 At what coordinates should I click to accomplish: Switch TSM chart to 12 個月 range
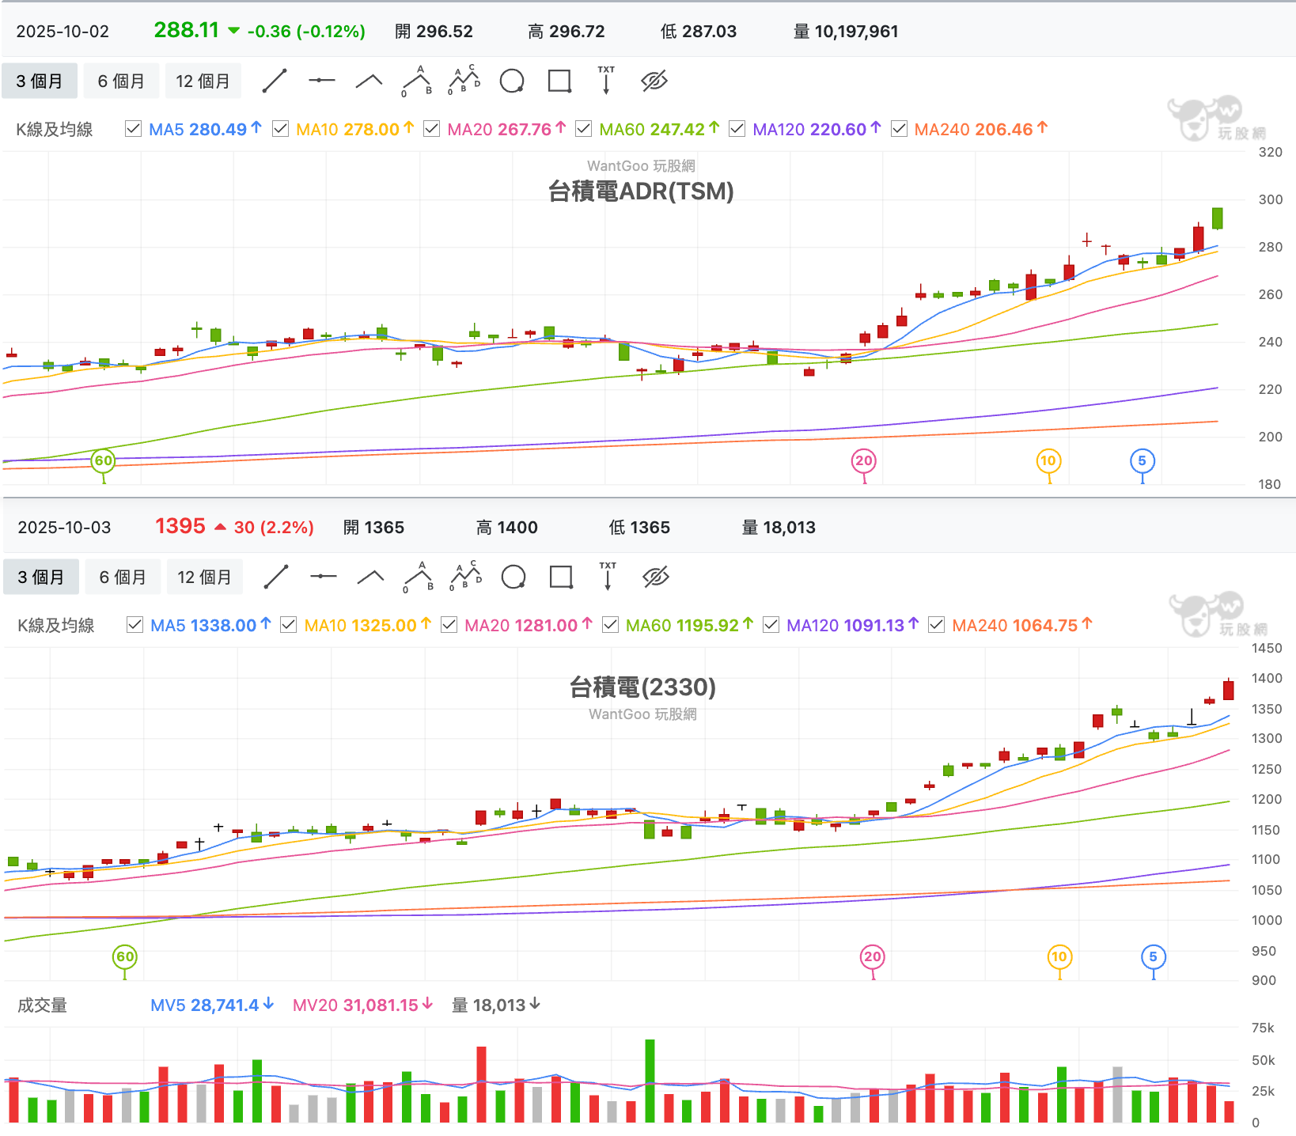point(203,81)
